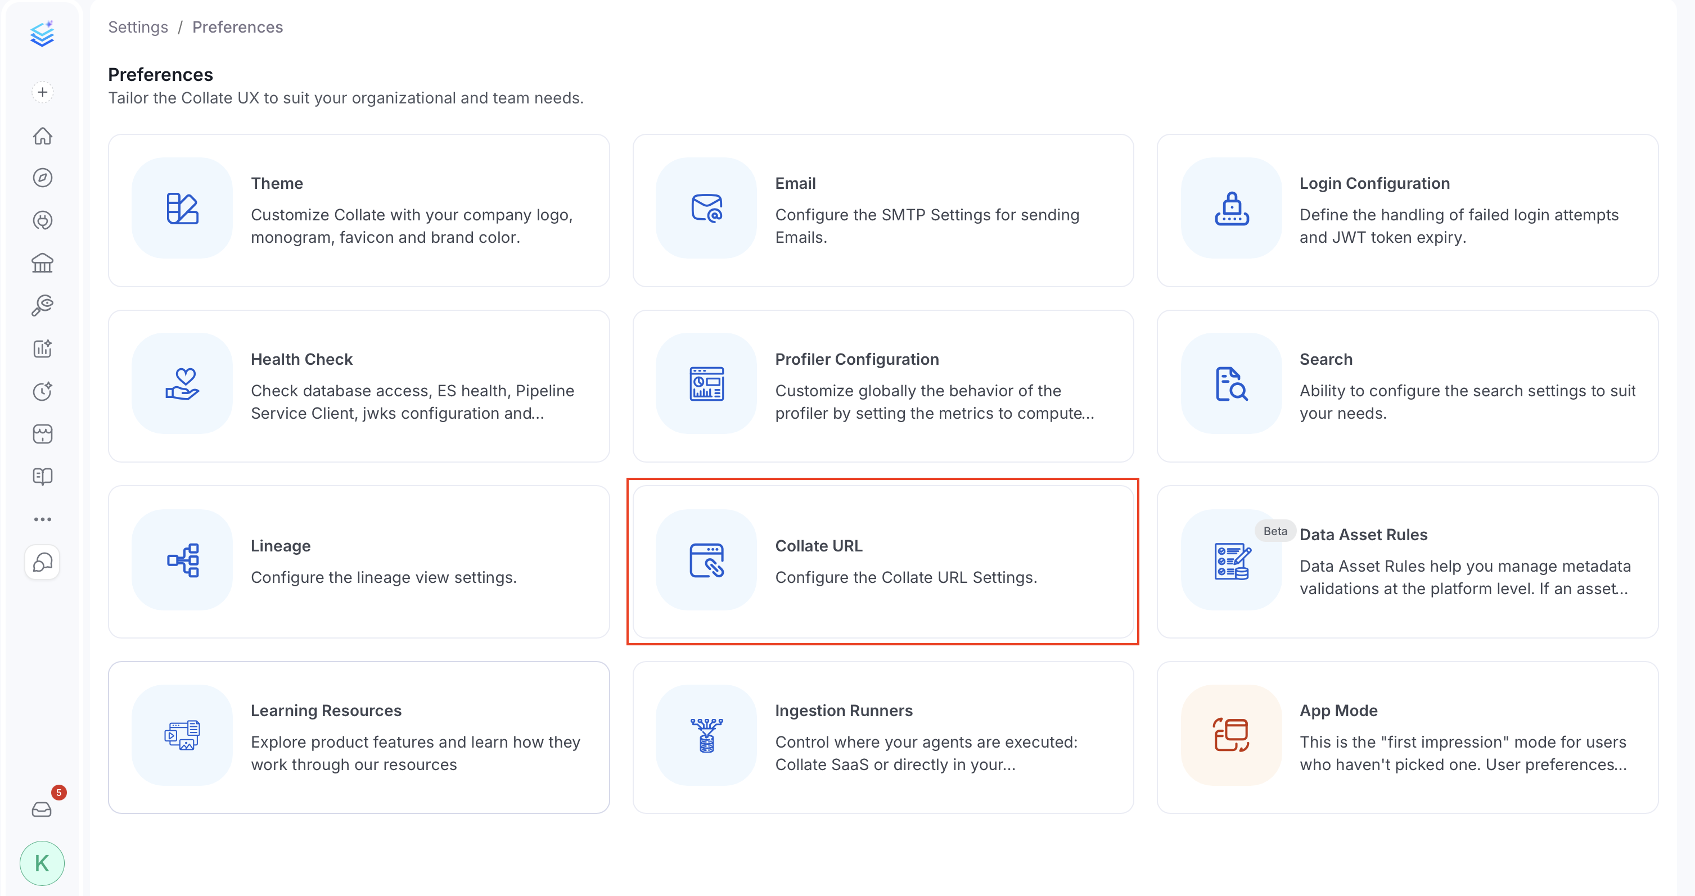The width and height of the screenshot is (1695, 896).
Task: Click the Search document magnifier icon
Action: click(x=1232, y=384)
